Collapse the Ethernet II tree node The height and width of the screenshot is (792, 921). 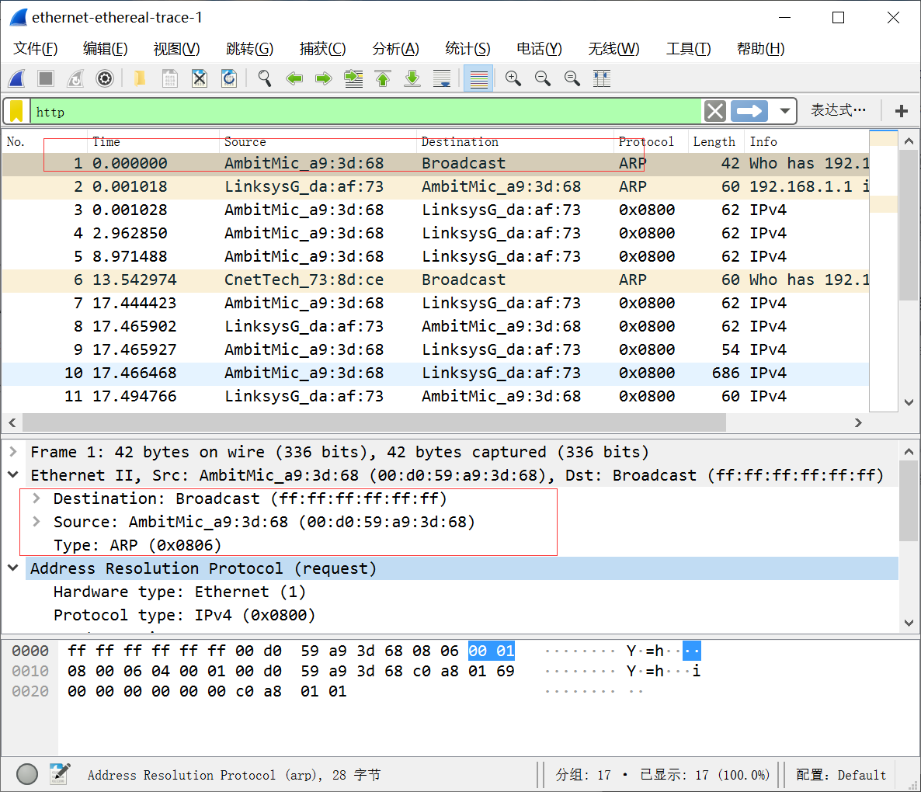click(x=13, y=475)
